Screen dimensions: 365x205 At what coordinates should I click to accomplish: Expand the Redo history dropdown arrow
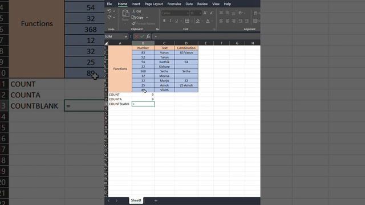(x=114, y=18)
